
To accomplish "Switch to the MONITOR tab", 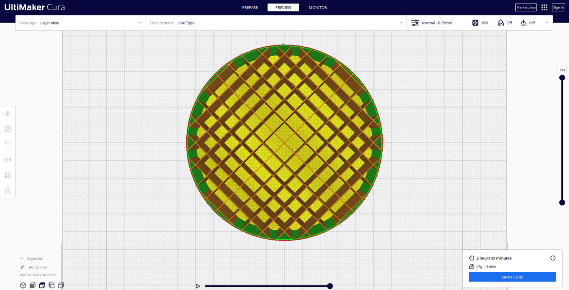I will tap(317, 7).
